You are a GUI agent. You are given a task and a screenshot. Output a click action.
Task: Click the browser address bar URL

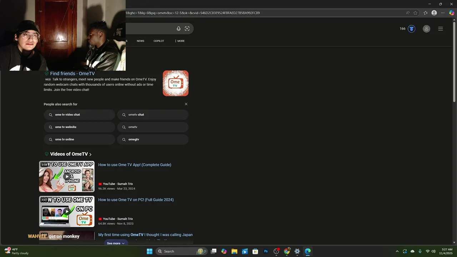pyautogui.click(x=193, y=13)
